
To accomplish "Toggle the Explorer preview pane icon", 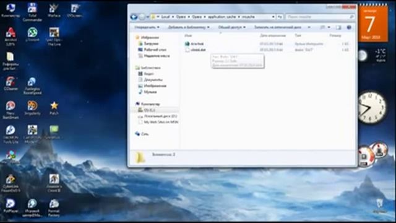I will (x=338, y=27).
